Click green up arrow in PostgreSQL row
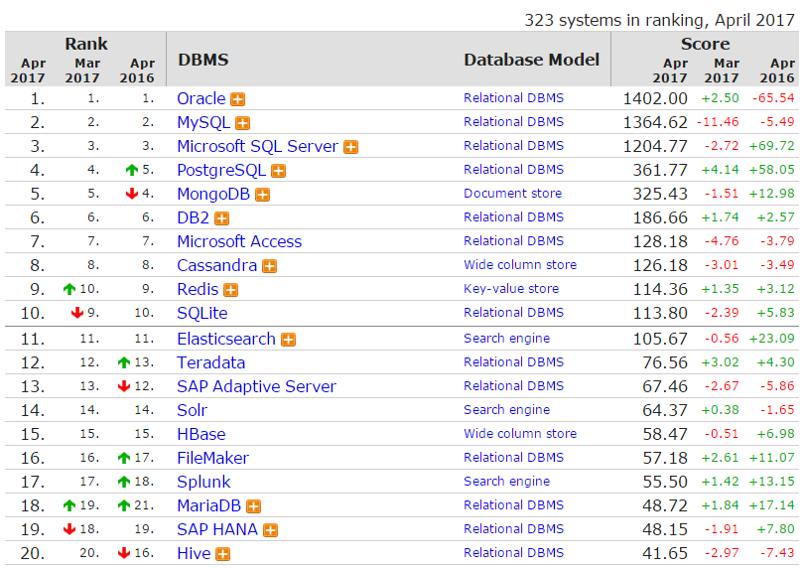This screenshot has height=568, width=803. pyautogui.click(x=132, y=170)
